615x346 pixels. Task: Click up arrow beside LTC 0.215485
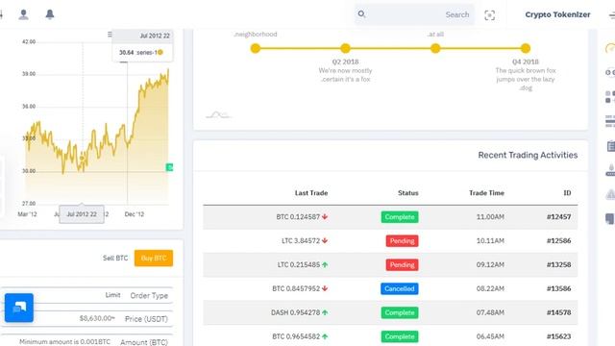click(x=325, y=265)
